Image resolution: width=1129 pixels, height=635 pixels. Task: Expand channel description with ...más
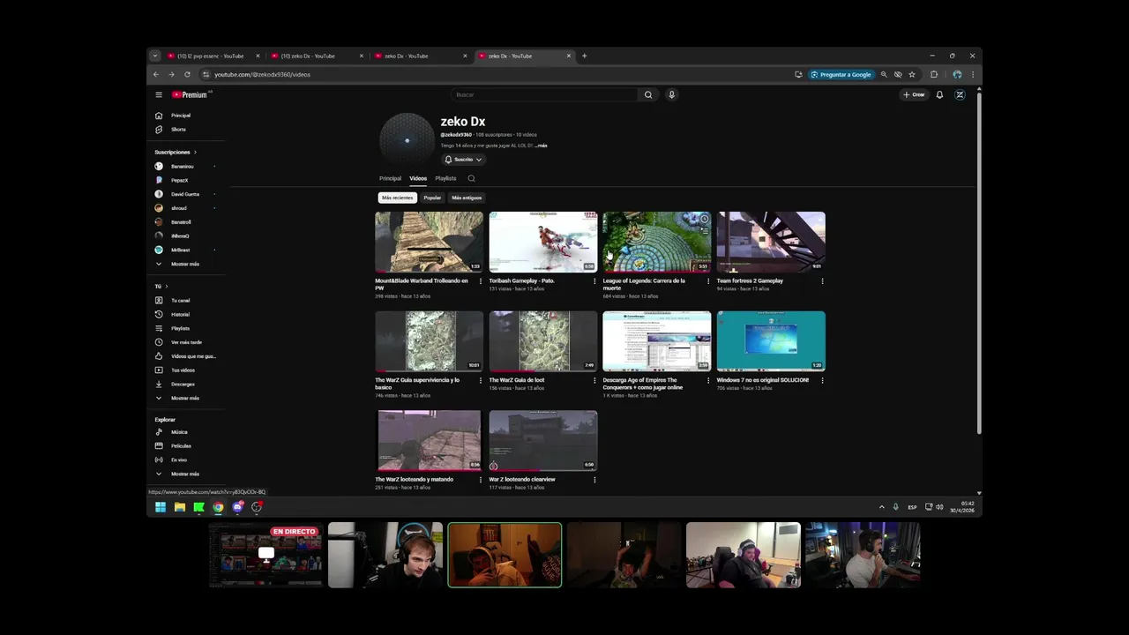tap(541, 146)
